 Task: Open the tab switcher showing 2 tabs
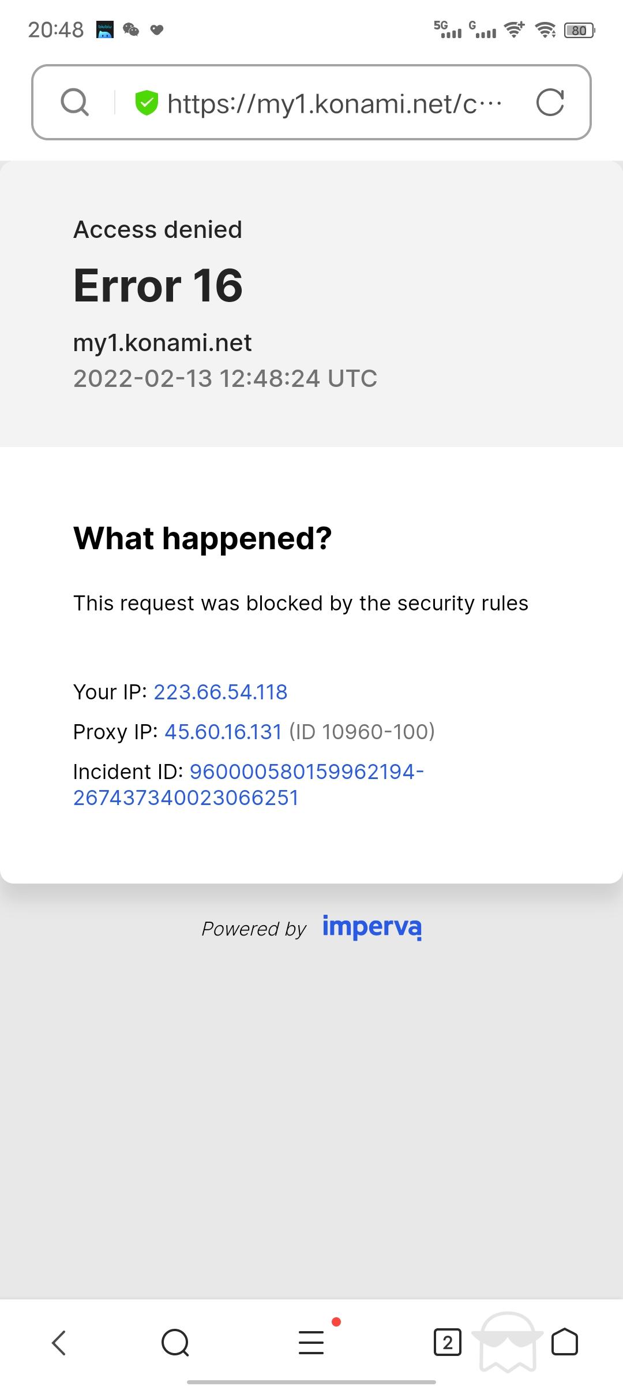point(448,1342)
